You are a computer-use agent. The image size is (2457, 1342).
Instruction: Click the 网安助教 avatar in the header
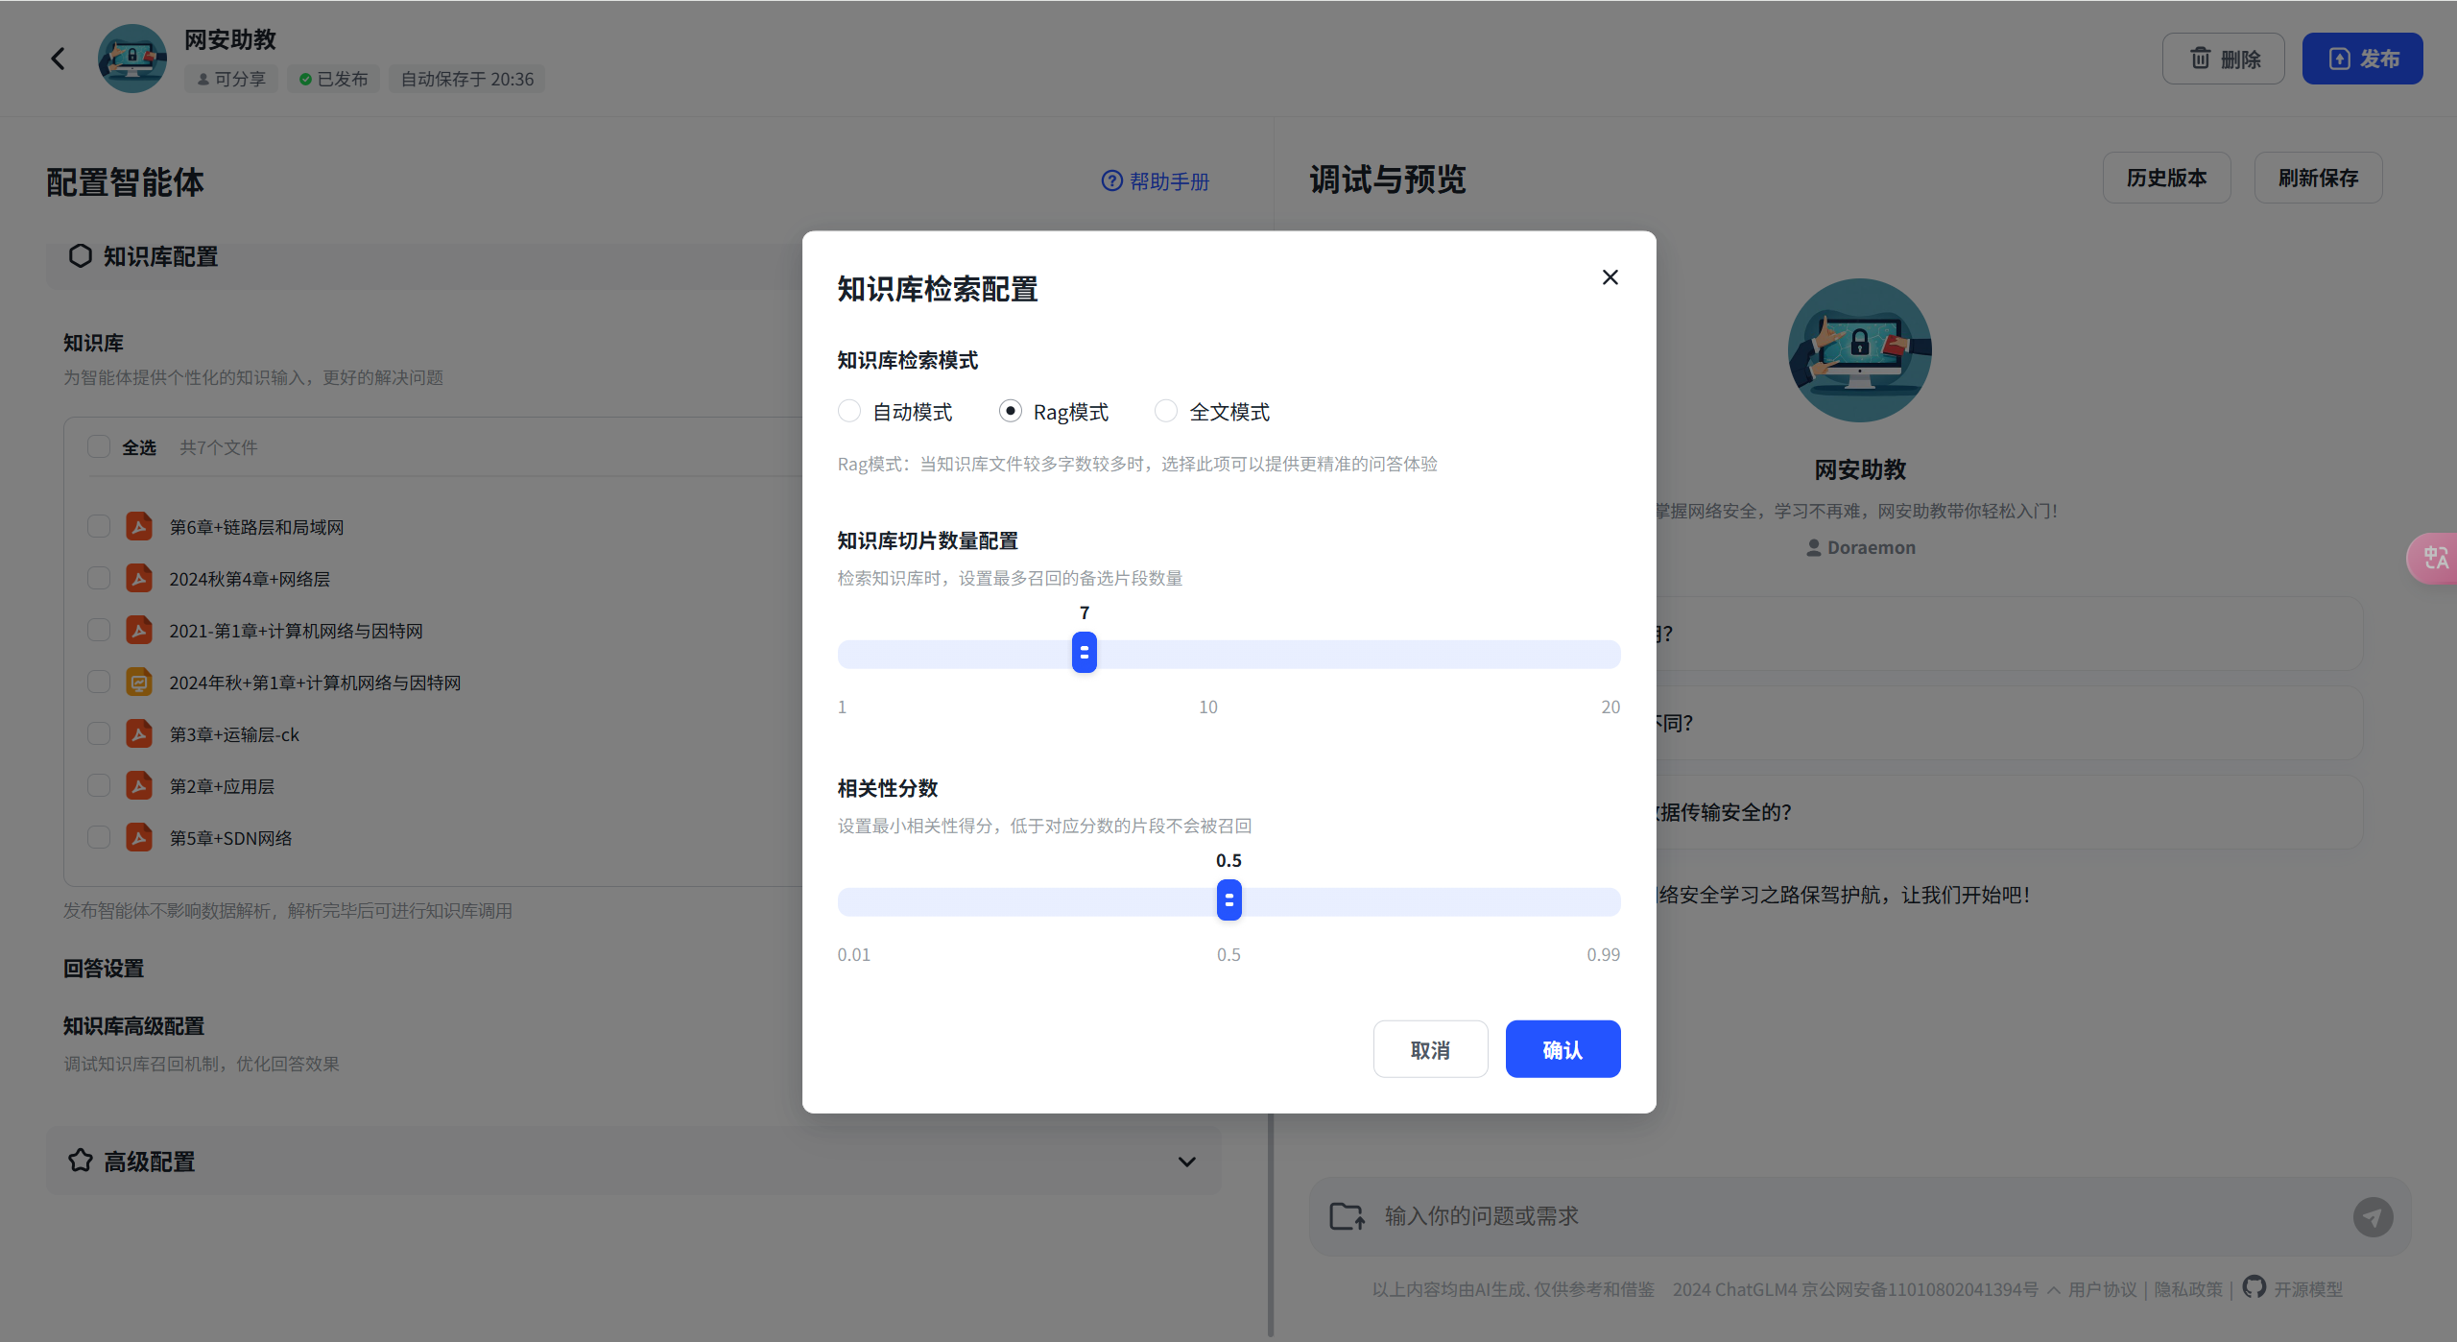point(132,59)
